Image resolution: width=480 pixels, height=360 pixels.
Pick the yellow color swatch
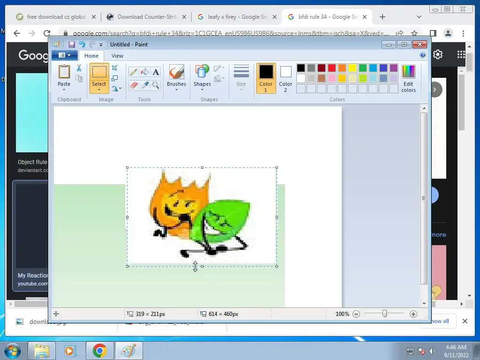[352, 68]
